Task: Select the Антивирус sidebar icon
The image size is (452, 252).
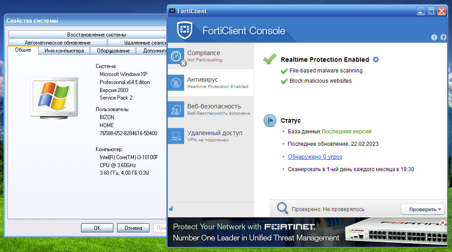Action: pyautogui.click(x=176, y=83)
